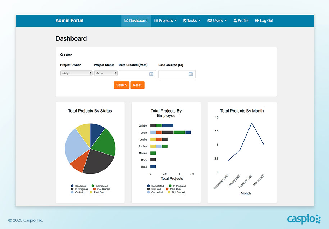Open the Project Owner dropdown
The width and height of the screenshot is (329, 229).
(x=76, y=73)
